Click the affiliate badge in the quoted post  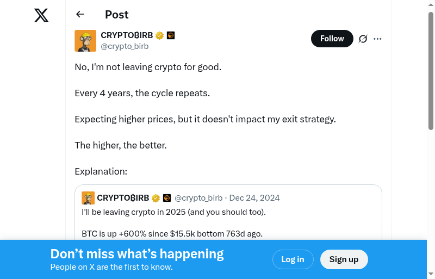pos(167,198)
